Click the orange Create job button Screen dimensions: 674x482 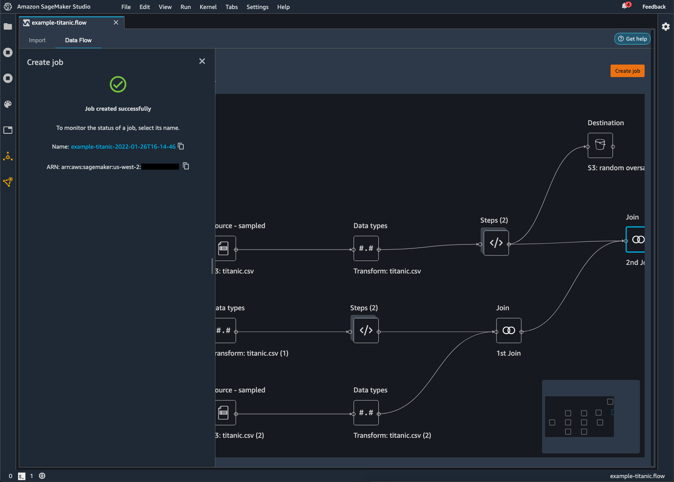[x=627, y=71]
